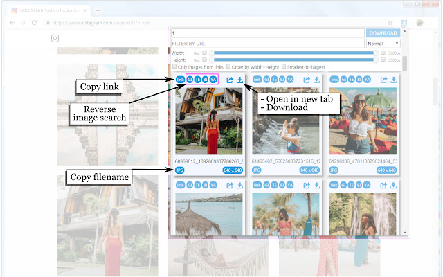
Task: Download the third image in top row
Action: [x=392, y=80]
